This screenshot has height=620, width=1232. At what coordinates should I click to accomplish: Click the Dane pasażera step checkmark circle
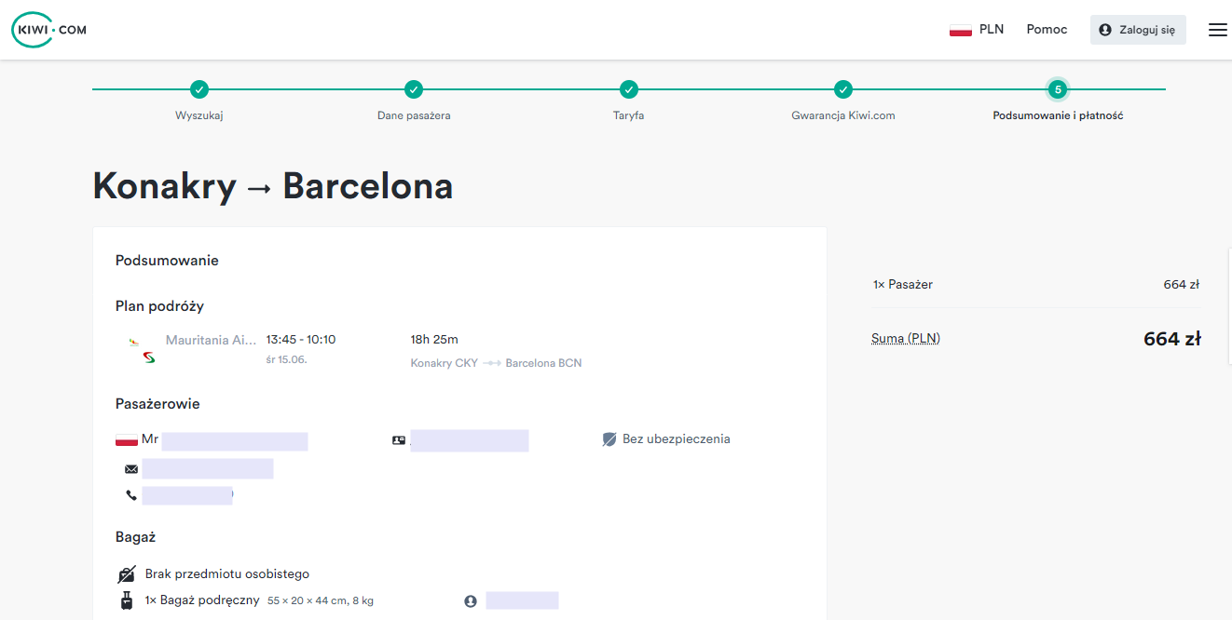pos(414,89)
